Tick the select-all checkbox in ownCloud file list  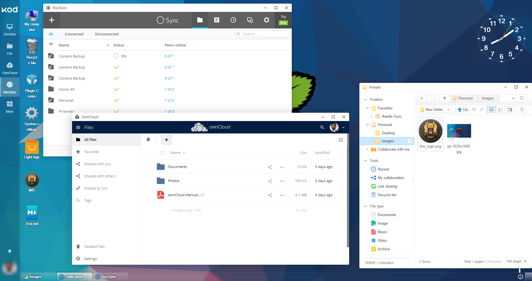coord(162,153)
